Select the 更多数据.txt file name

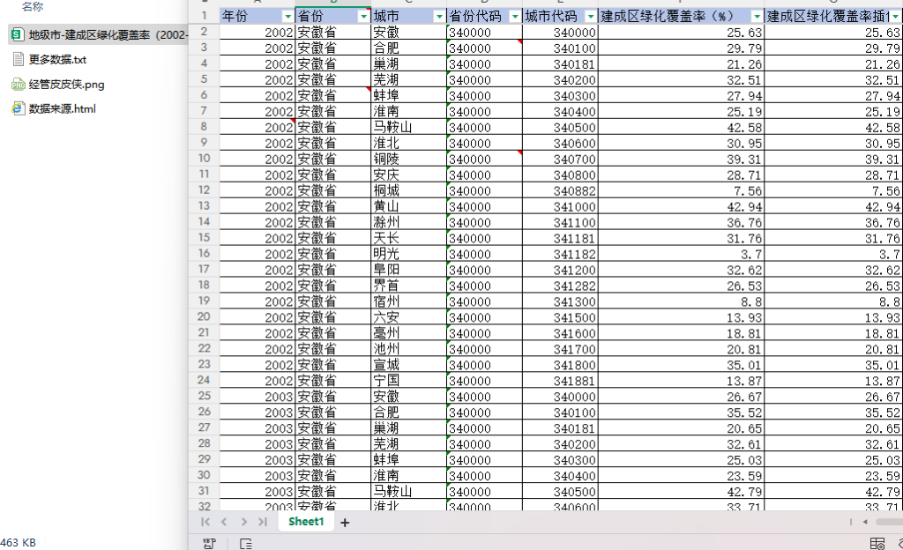(x=57, y=59)
